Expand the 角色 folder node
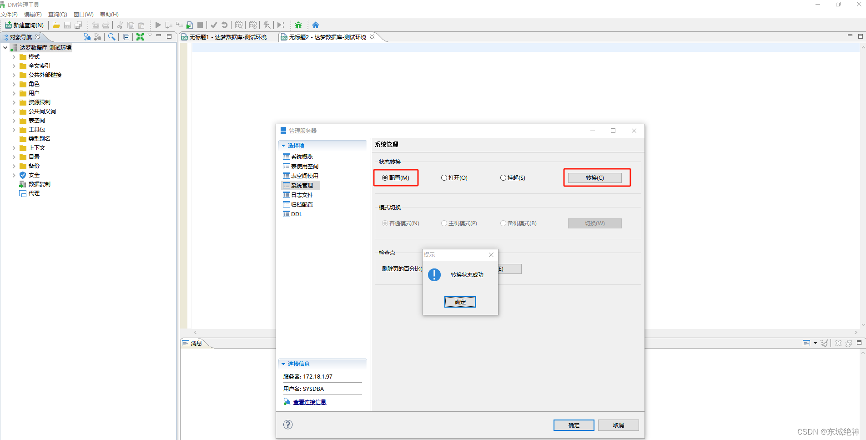This screenshot has height=440, width=866. click(x=14, y=84)
